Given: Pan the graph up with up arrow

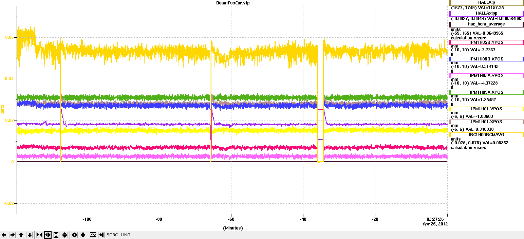Looking at the screenshot, I should click(x=21, y=235).
